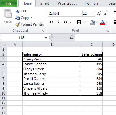Increase font size with Grow Font icon

pyautogui.click(x=99, y=13)
